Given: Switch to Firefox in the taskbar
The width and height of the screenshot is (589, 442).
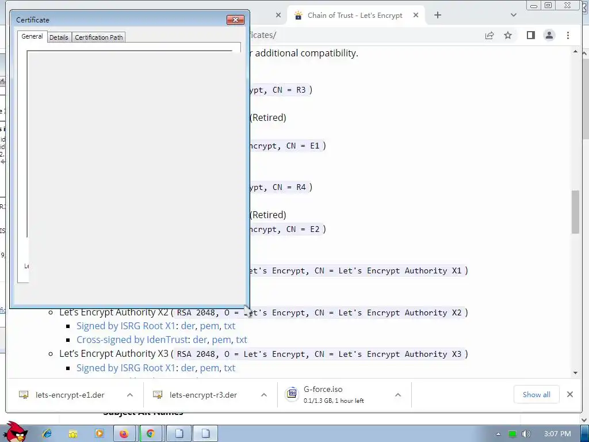Looking at the screenshot, I should coord(124,434).
